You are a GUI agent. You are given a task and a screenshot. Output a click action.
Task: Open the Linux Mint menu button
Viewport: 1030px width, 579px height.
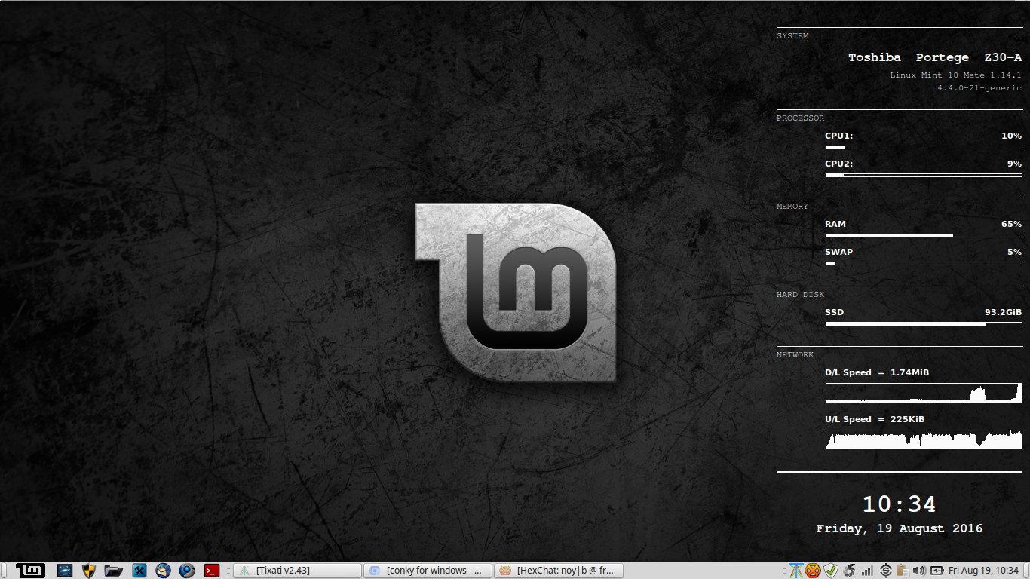[31, 571]
